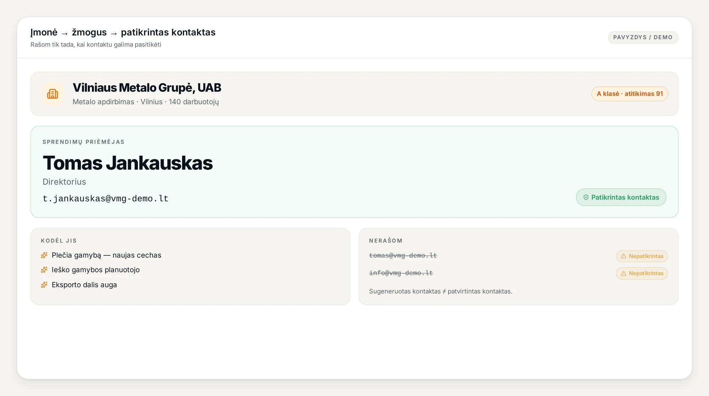Click the KODĖL JIS section heading

[59, 241]
